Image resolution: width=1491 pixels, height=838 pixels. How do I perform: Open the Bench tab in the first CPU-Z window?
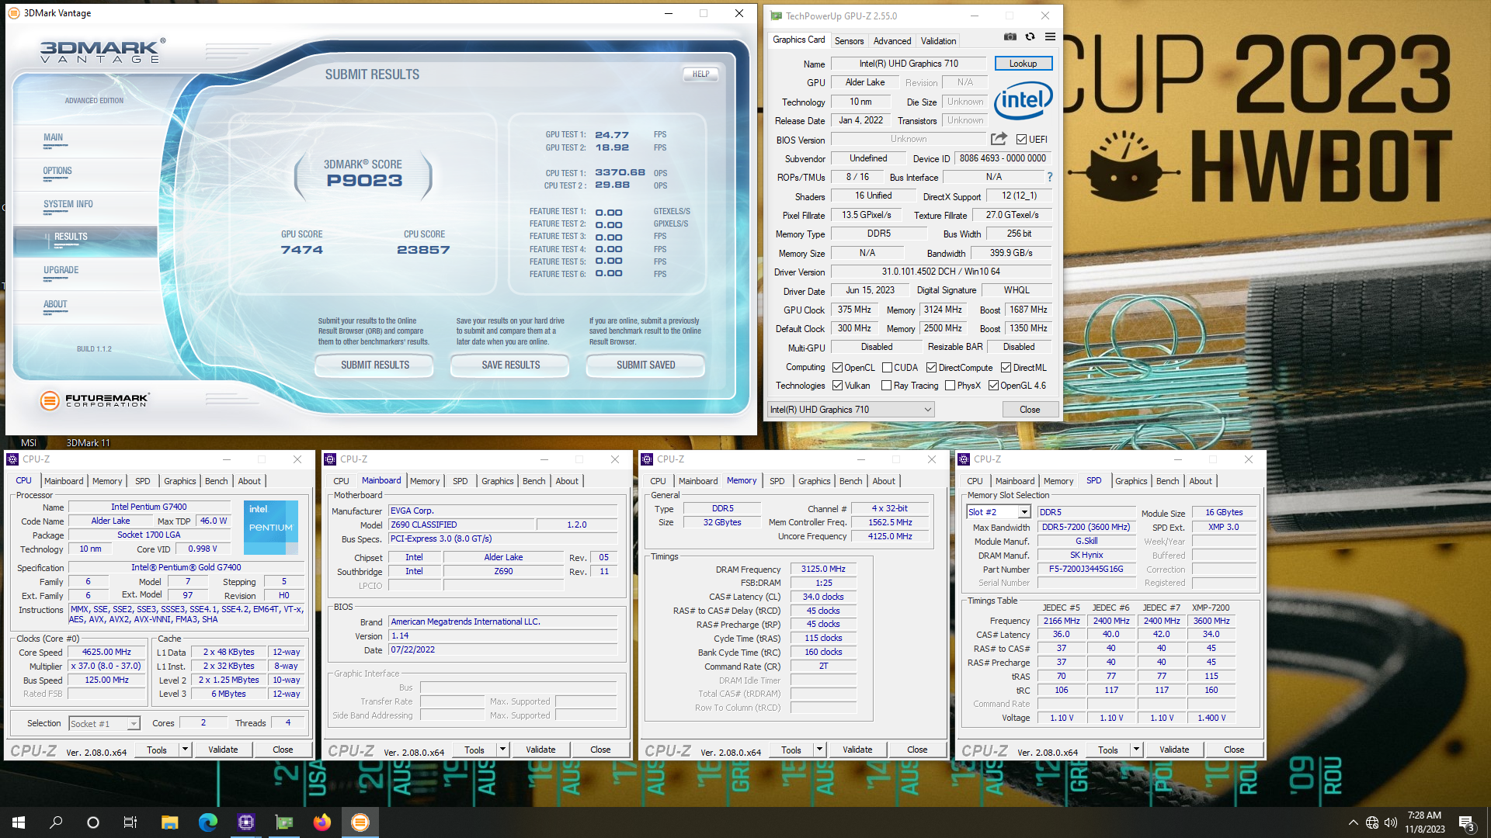(216, 481)
